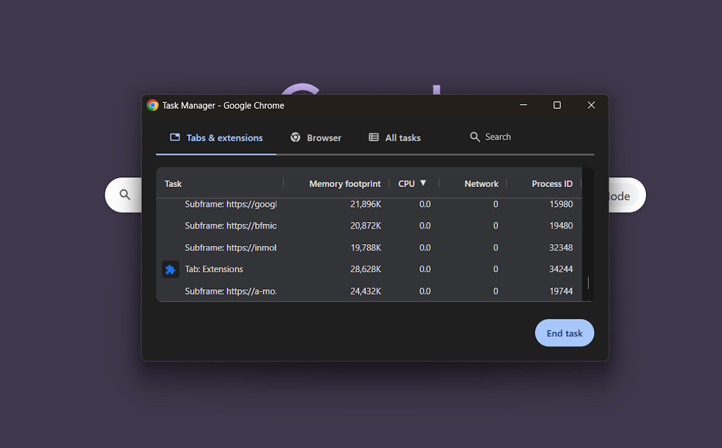Sort tasks by Memory footprint
The height and width of the screenshot is (448, 722).
344,183
